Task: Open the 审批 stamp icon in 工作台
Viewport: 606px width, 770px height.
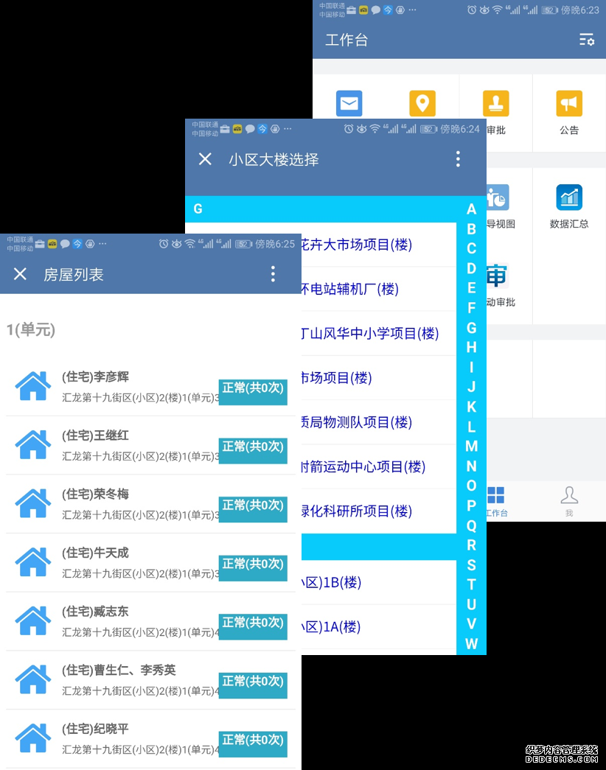Action: 495,104
